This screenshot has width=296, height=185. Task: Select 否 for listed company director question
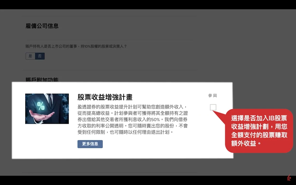(x=40, y=56)
